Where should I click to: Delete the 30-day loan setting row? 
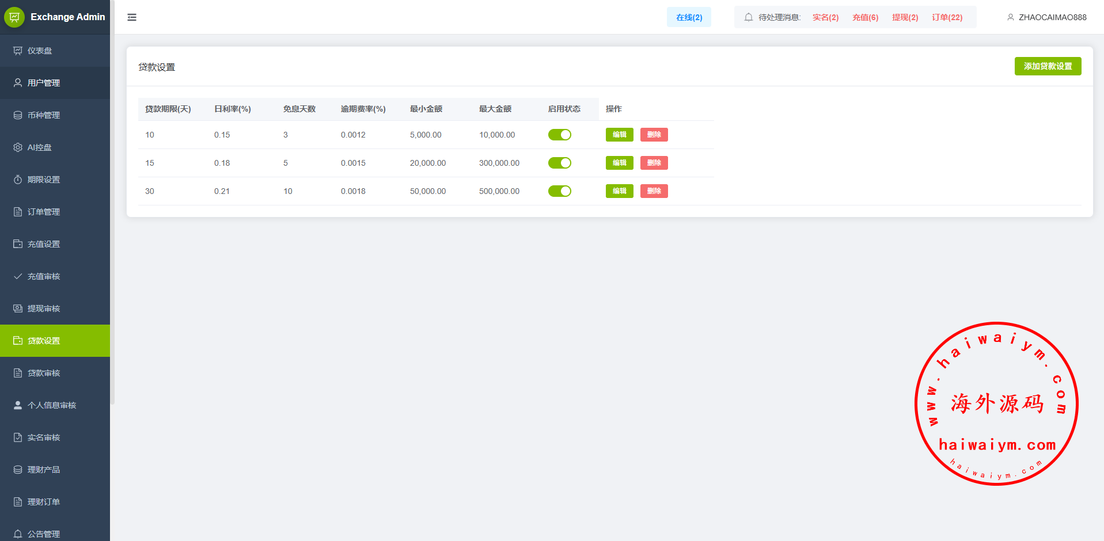point(654,191)
